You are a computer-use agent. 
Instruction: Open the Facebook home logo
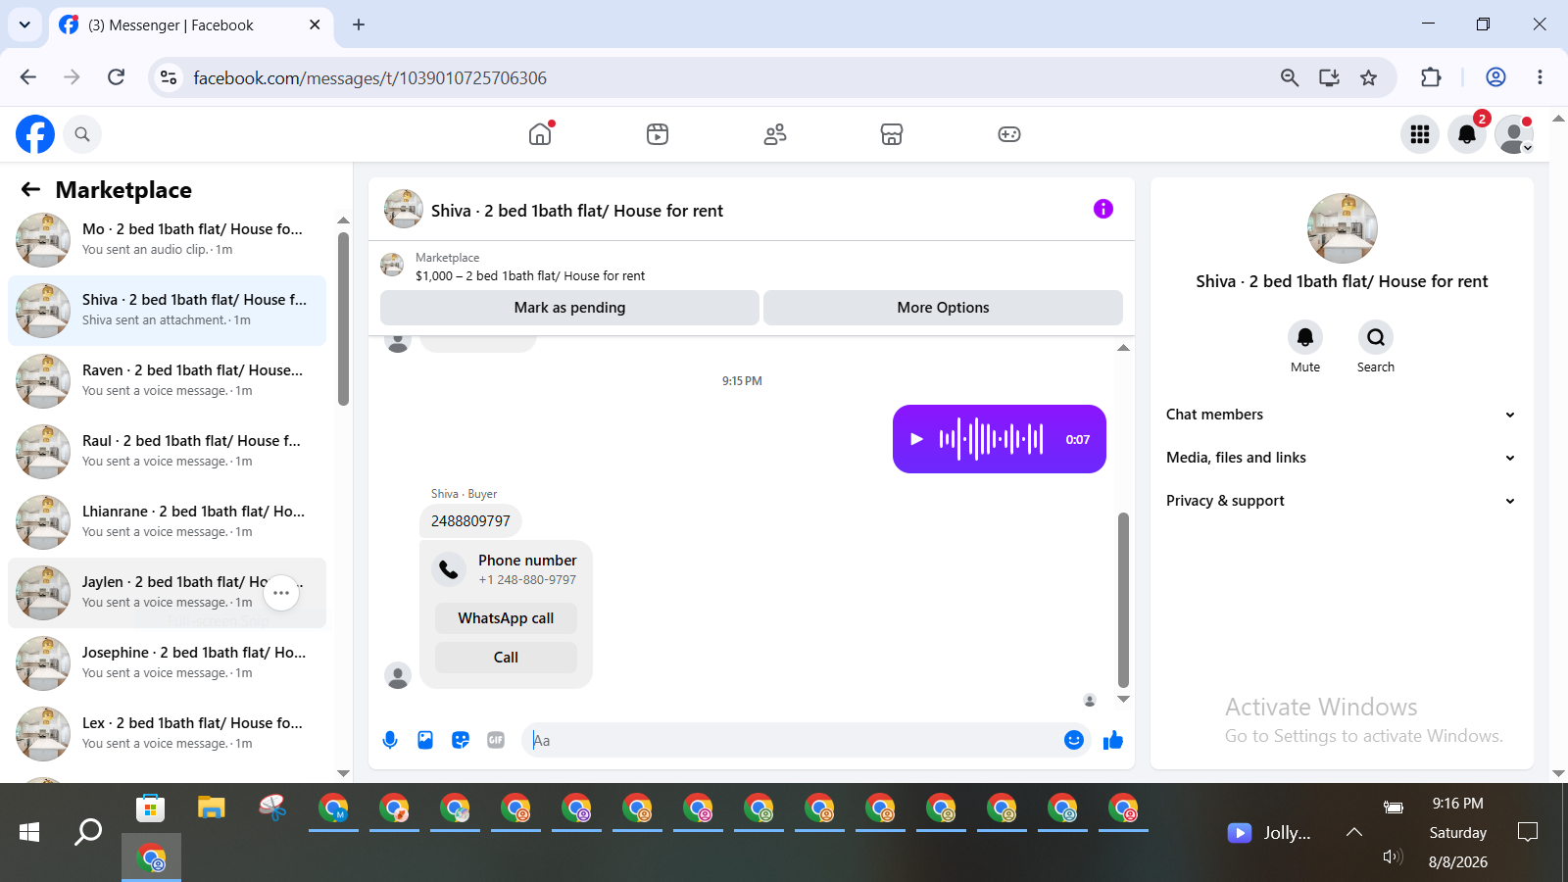coord(35,134)
